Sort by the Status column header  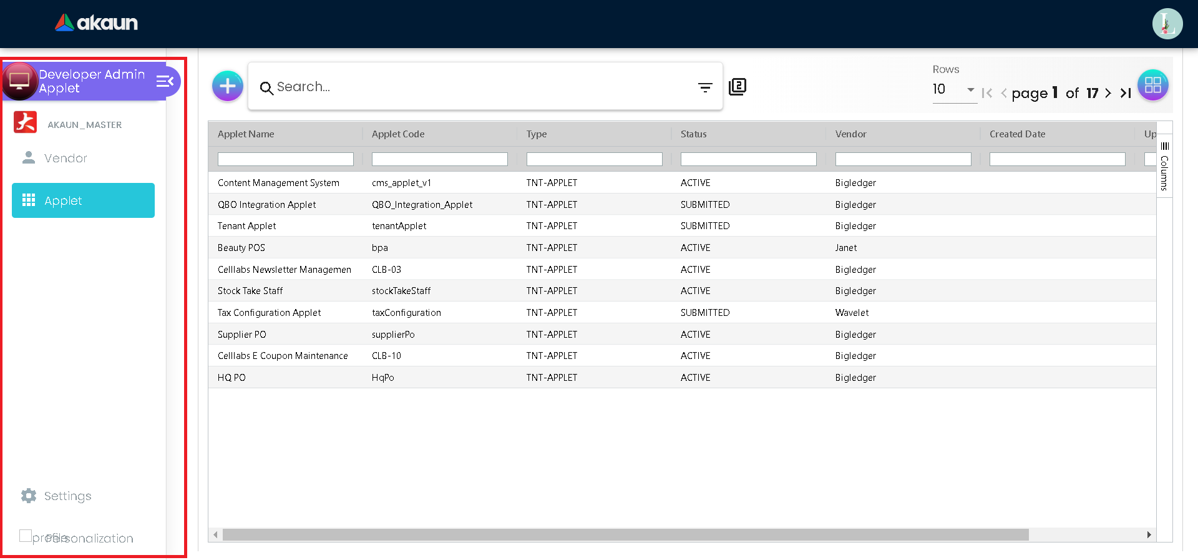pyautogui.click(x=694, y=134)
